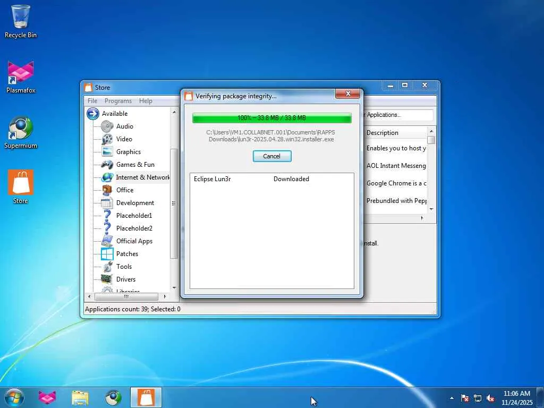The width and height of the screenshot is (544, 408).
Task: Select the Available arrow icon in the tree
Action: (x=92, y=114)
